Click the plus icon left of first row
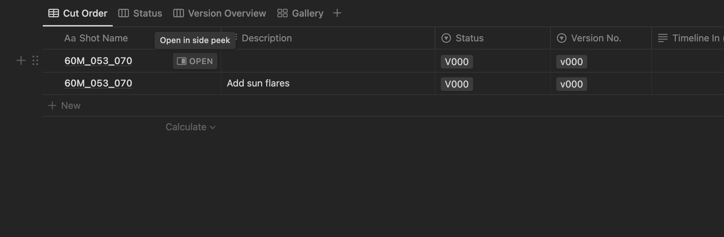Screen dimensions: 724x237 coord(21,61)
